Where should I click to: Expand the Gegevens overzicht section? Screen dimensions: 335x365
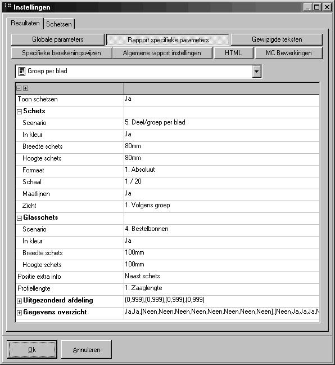19,313
